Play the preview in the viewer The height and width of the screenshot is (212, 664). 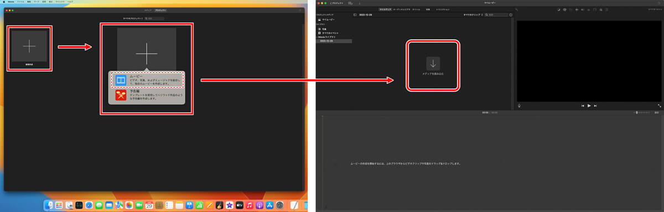(589, 105)
